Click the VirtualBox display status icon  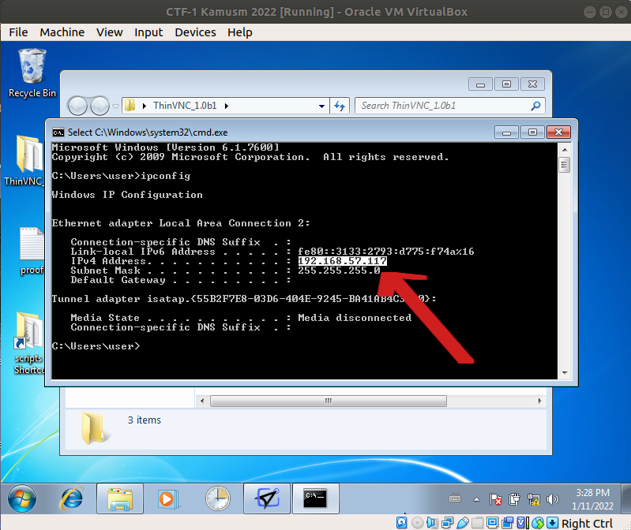(492, 522)
